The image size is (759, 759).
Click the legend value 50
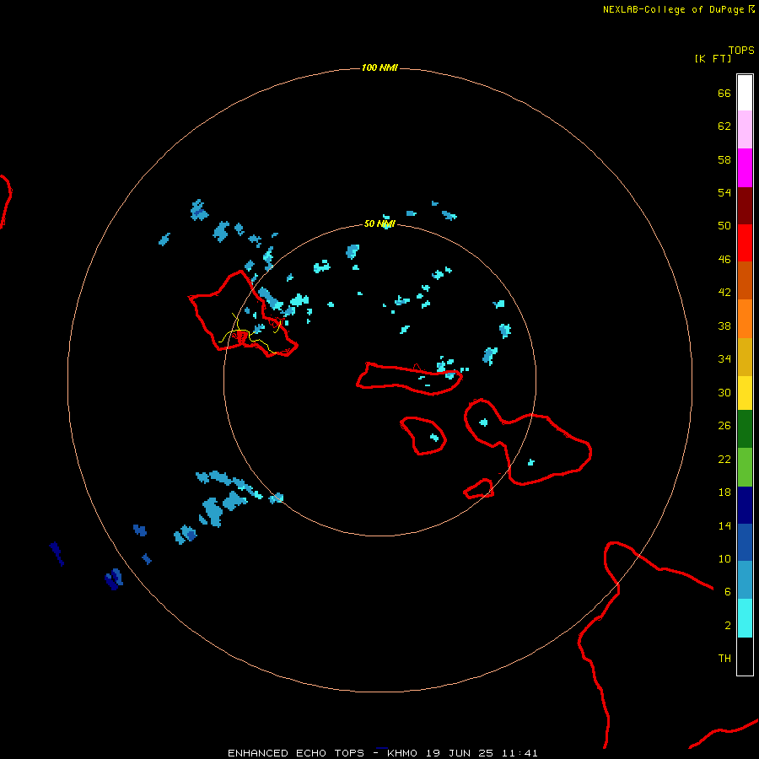pyautogui.click(x=724, y=226)
